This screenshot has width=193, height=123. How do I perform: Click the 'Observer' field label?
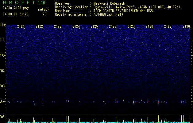[x=62, y=3]
